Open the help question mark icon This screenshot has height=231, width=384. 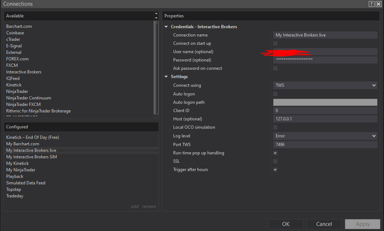pos(372,4)
